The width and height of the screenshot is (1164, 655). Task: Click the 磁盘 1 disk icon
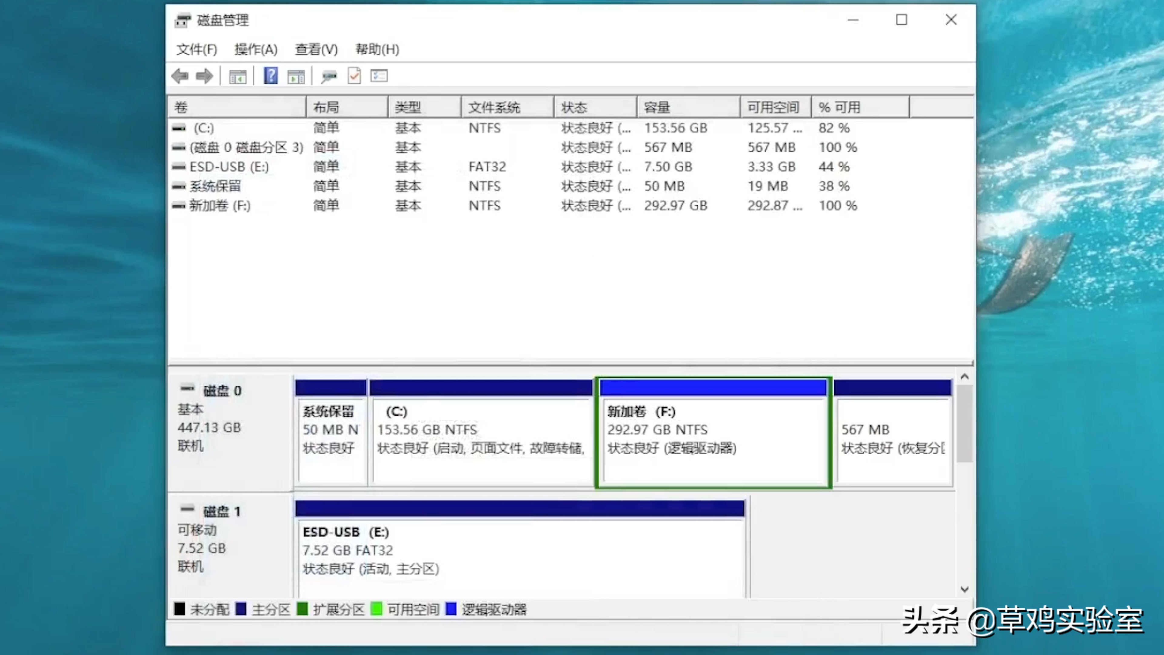[187, 509]
